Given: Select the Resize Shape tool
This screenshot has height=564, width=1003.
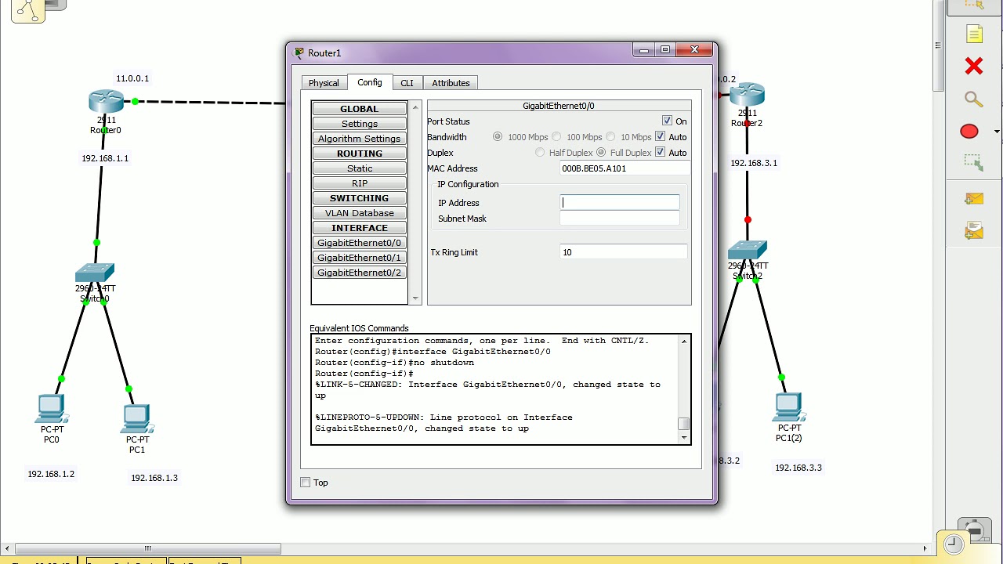Looking at the screenshot, I should coord(974,163).
